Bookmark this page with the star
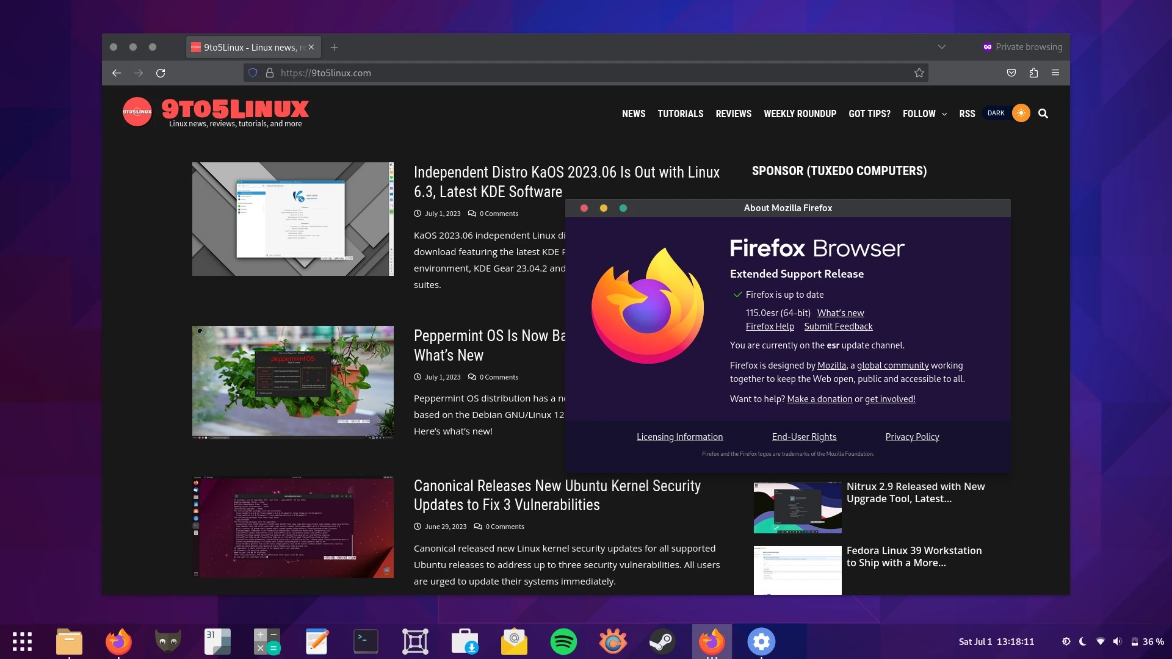 919,73
